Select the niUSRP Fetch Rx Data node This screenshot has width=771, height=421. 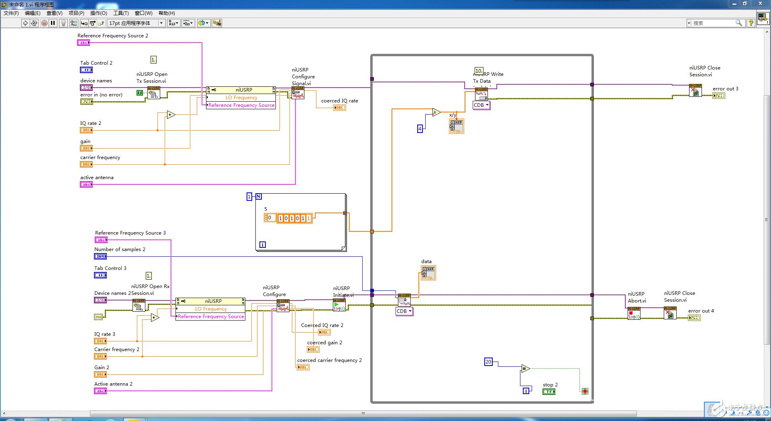tap(404, 300)
